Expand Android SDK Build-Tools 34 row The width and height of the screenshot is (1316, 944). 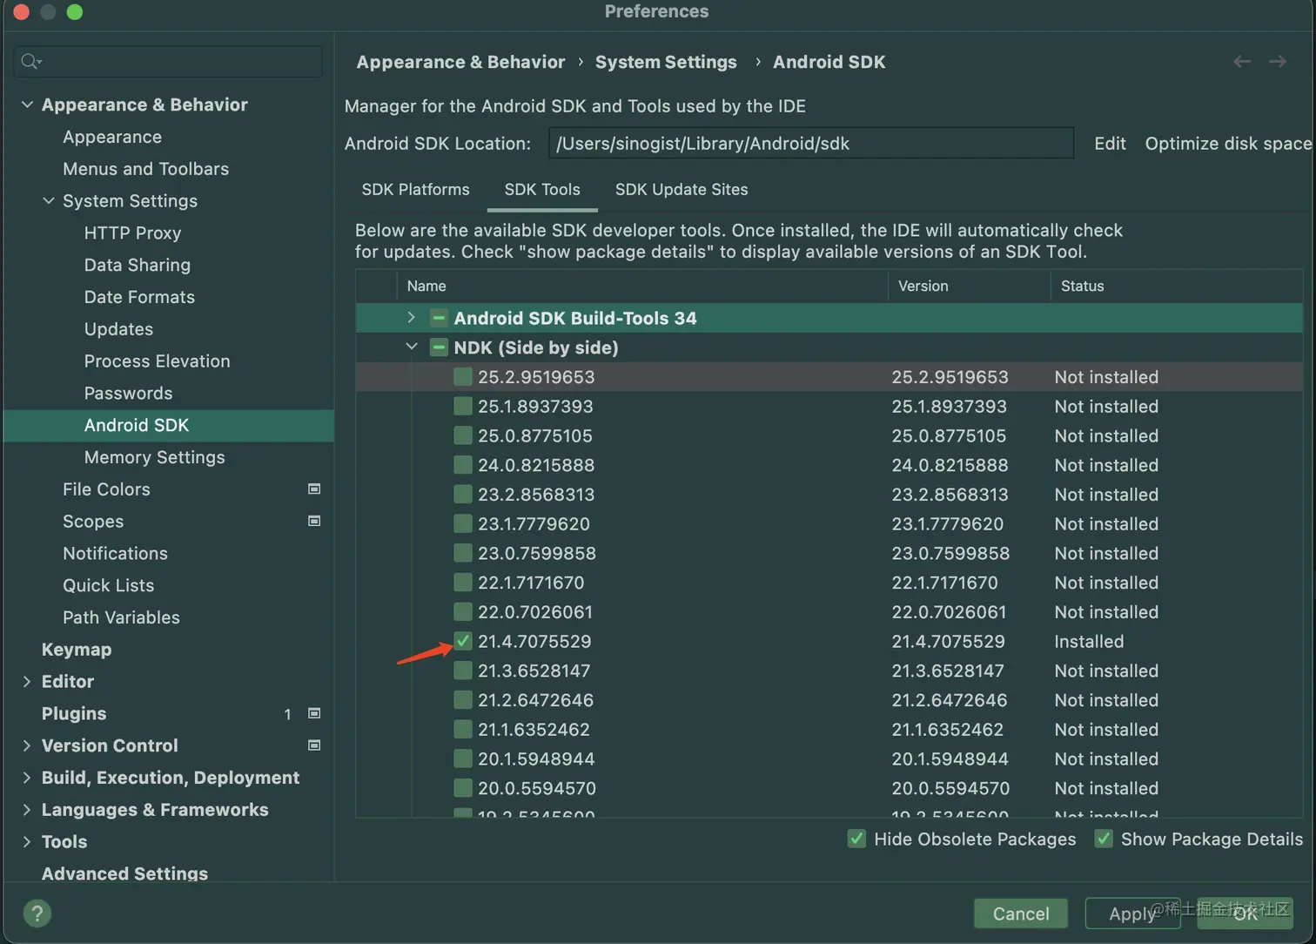point(412,318)
